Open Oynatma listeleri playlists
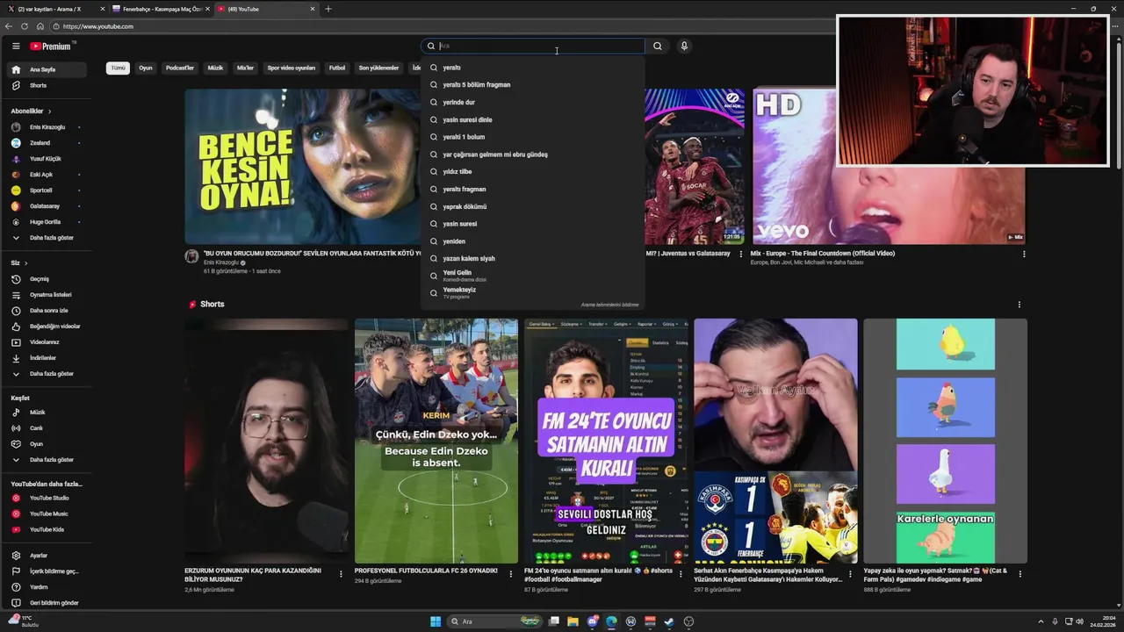1124x632 pixels. pos(46,295)
